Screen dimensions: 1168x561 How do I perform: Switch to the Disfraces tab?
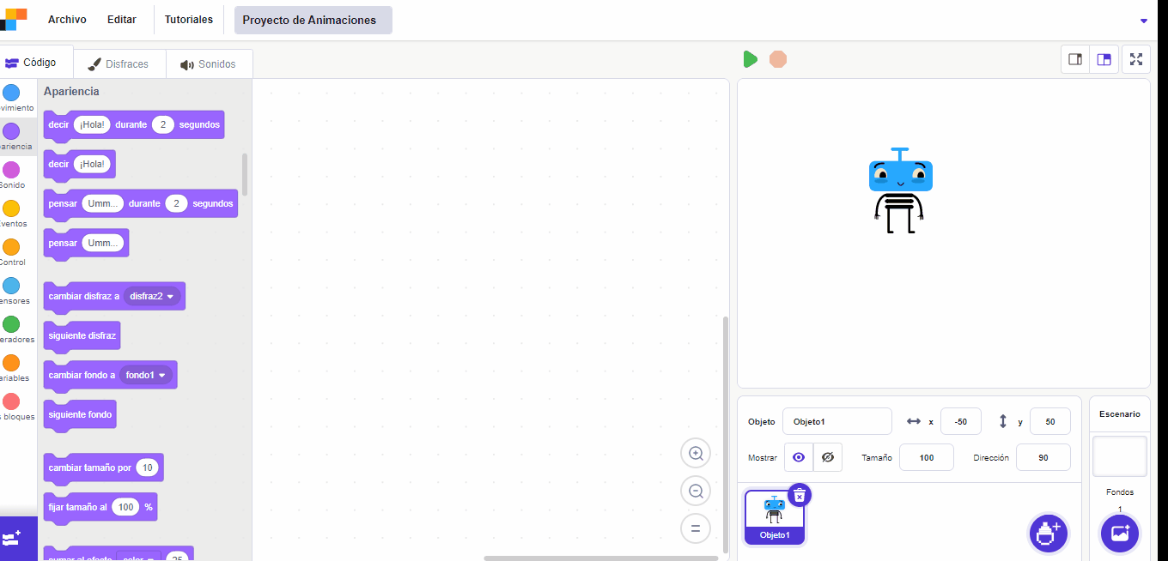[x=120, y=64]
